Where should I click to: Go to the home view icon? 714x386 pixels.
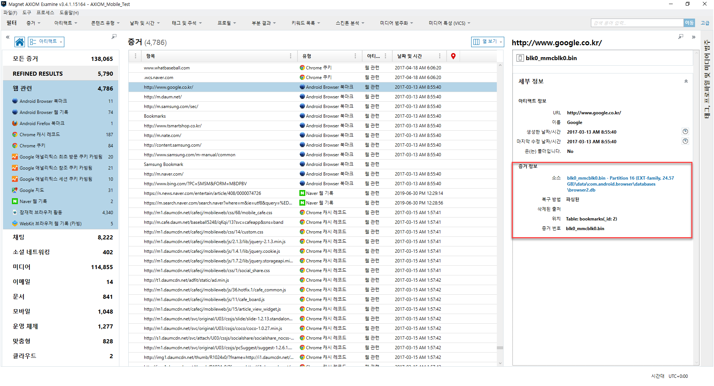click(20, 42)
